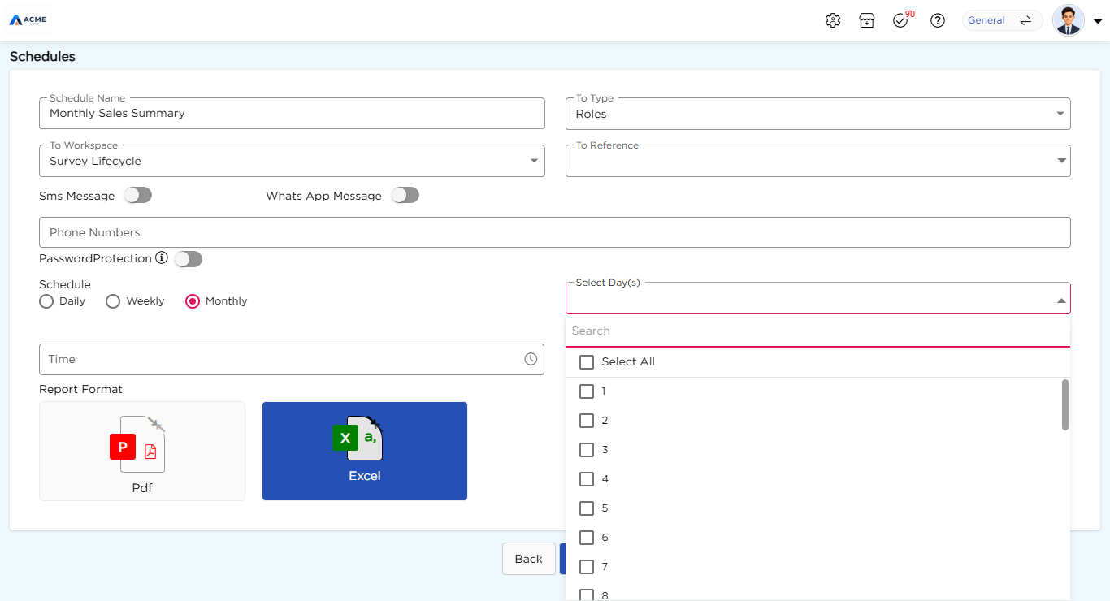Open the store icon in header
1110x601 pixels.
(x=866, y=20)
